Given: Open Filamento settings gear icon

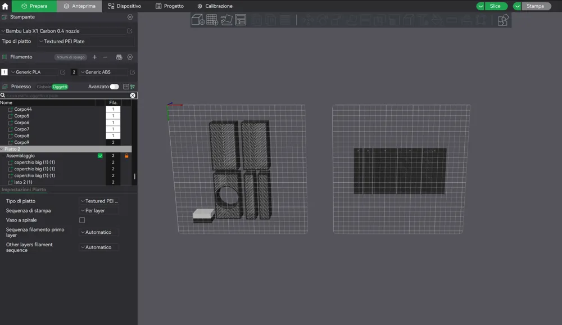Looking at the screenshot, I should [x=130, y=57].
